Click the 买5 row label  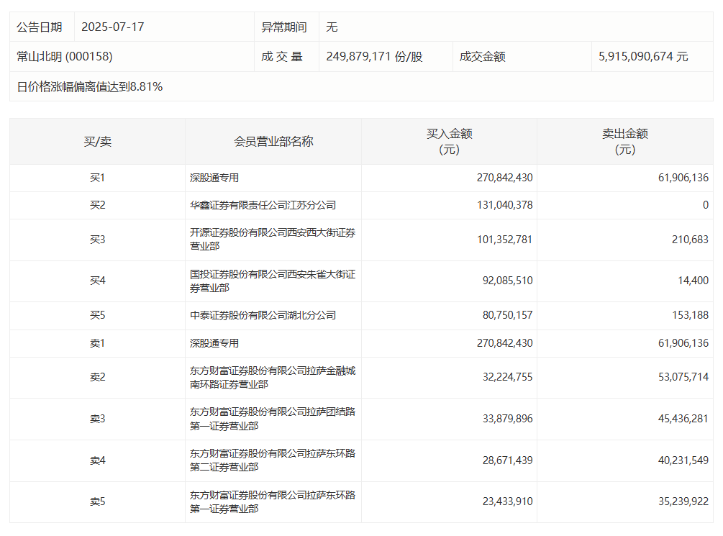click(97, 315)
